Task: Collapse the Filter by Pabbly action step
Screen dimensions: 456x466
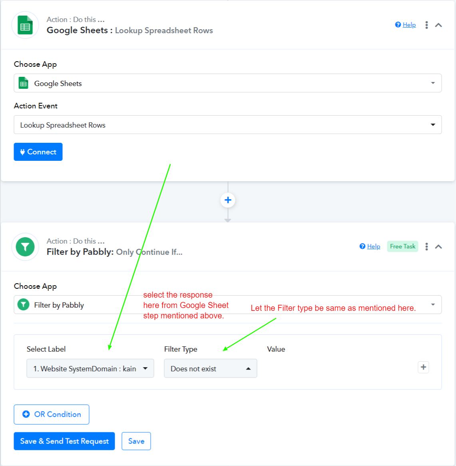Action: [438, 247]
